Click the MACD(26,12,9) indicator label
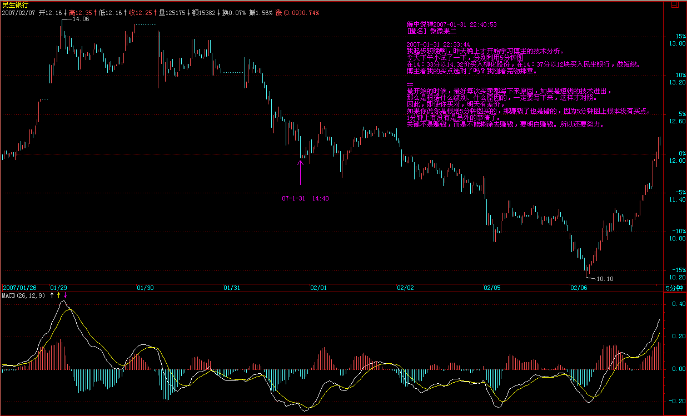 (x=24, y=296)
